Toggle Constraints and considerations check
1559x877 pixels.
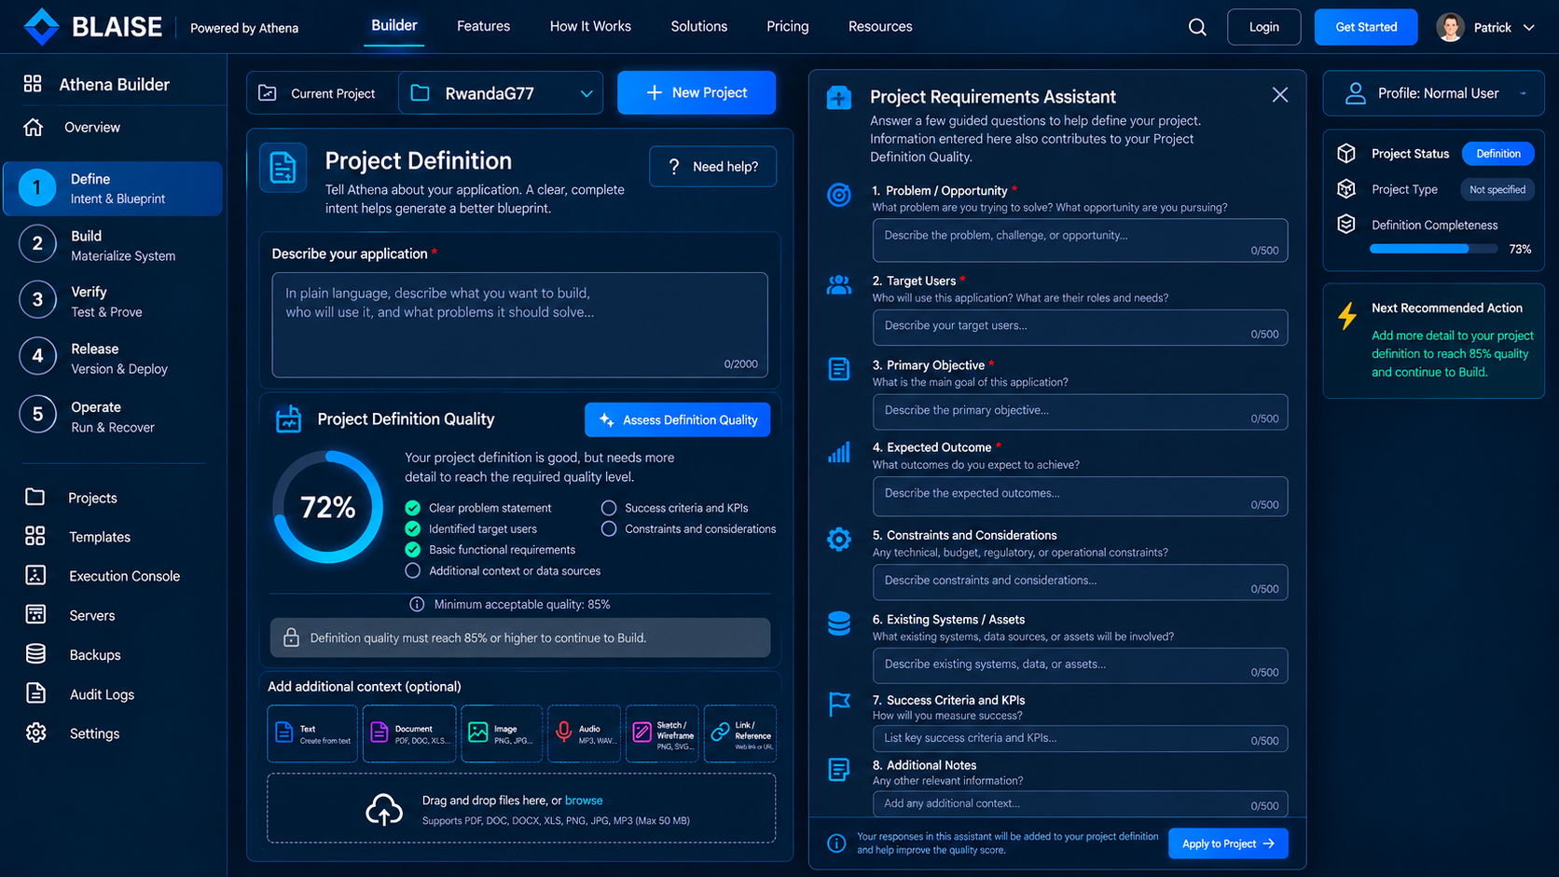609,528
